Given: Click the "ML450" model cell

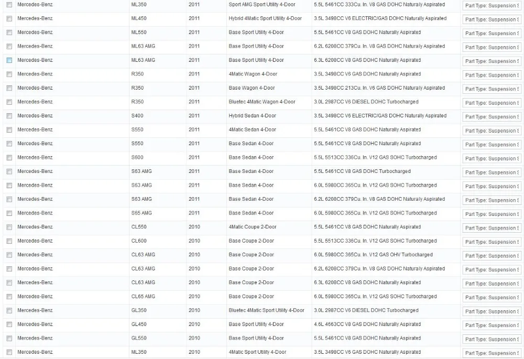Looking at the screenshot, I should point(139,18).
